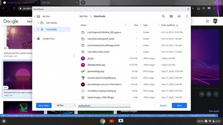The width and height of the screenshot is (223, 125).
Task: Edit the file name field
Action: pos(104,106)
